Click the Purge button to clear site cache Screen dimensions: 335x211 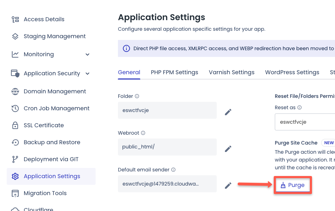pyautogui.click(x=293, y=185)
